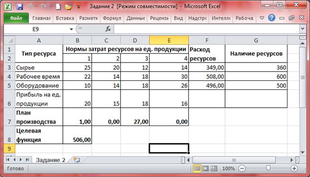Open the Customize Quick Access Toolbar arrow
The height and width of the screenshot is (177, 310).
click(79, 7)
